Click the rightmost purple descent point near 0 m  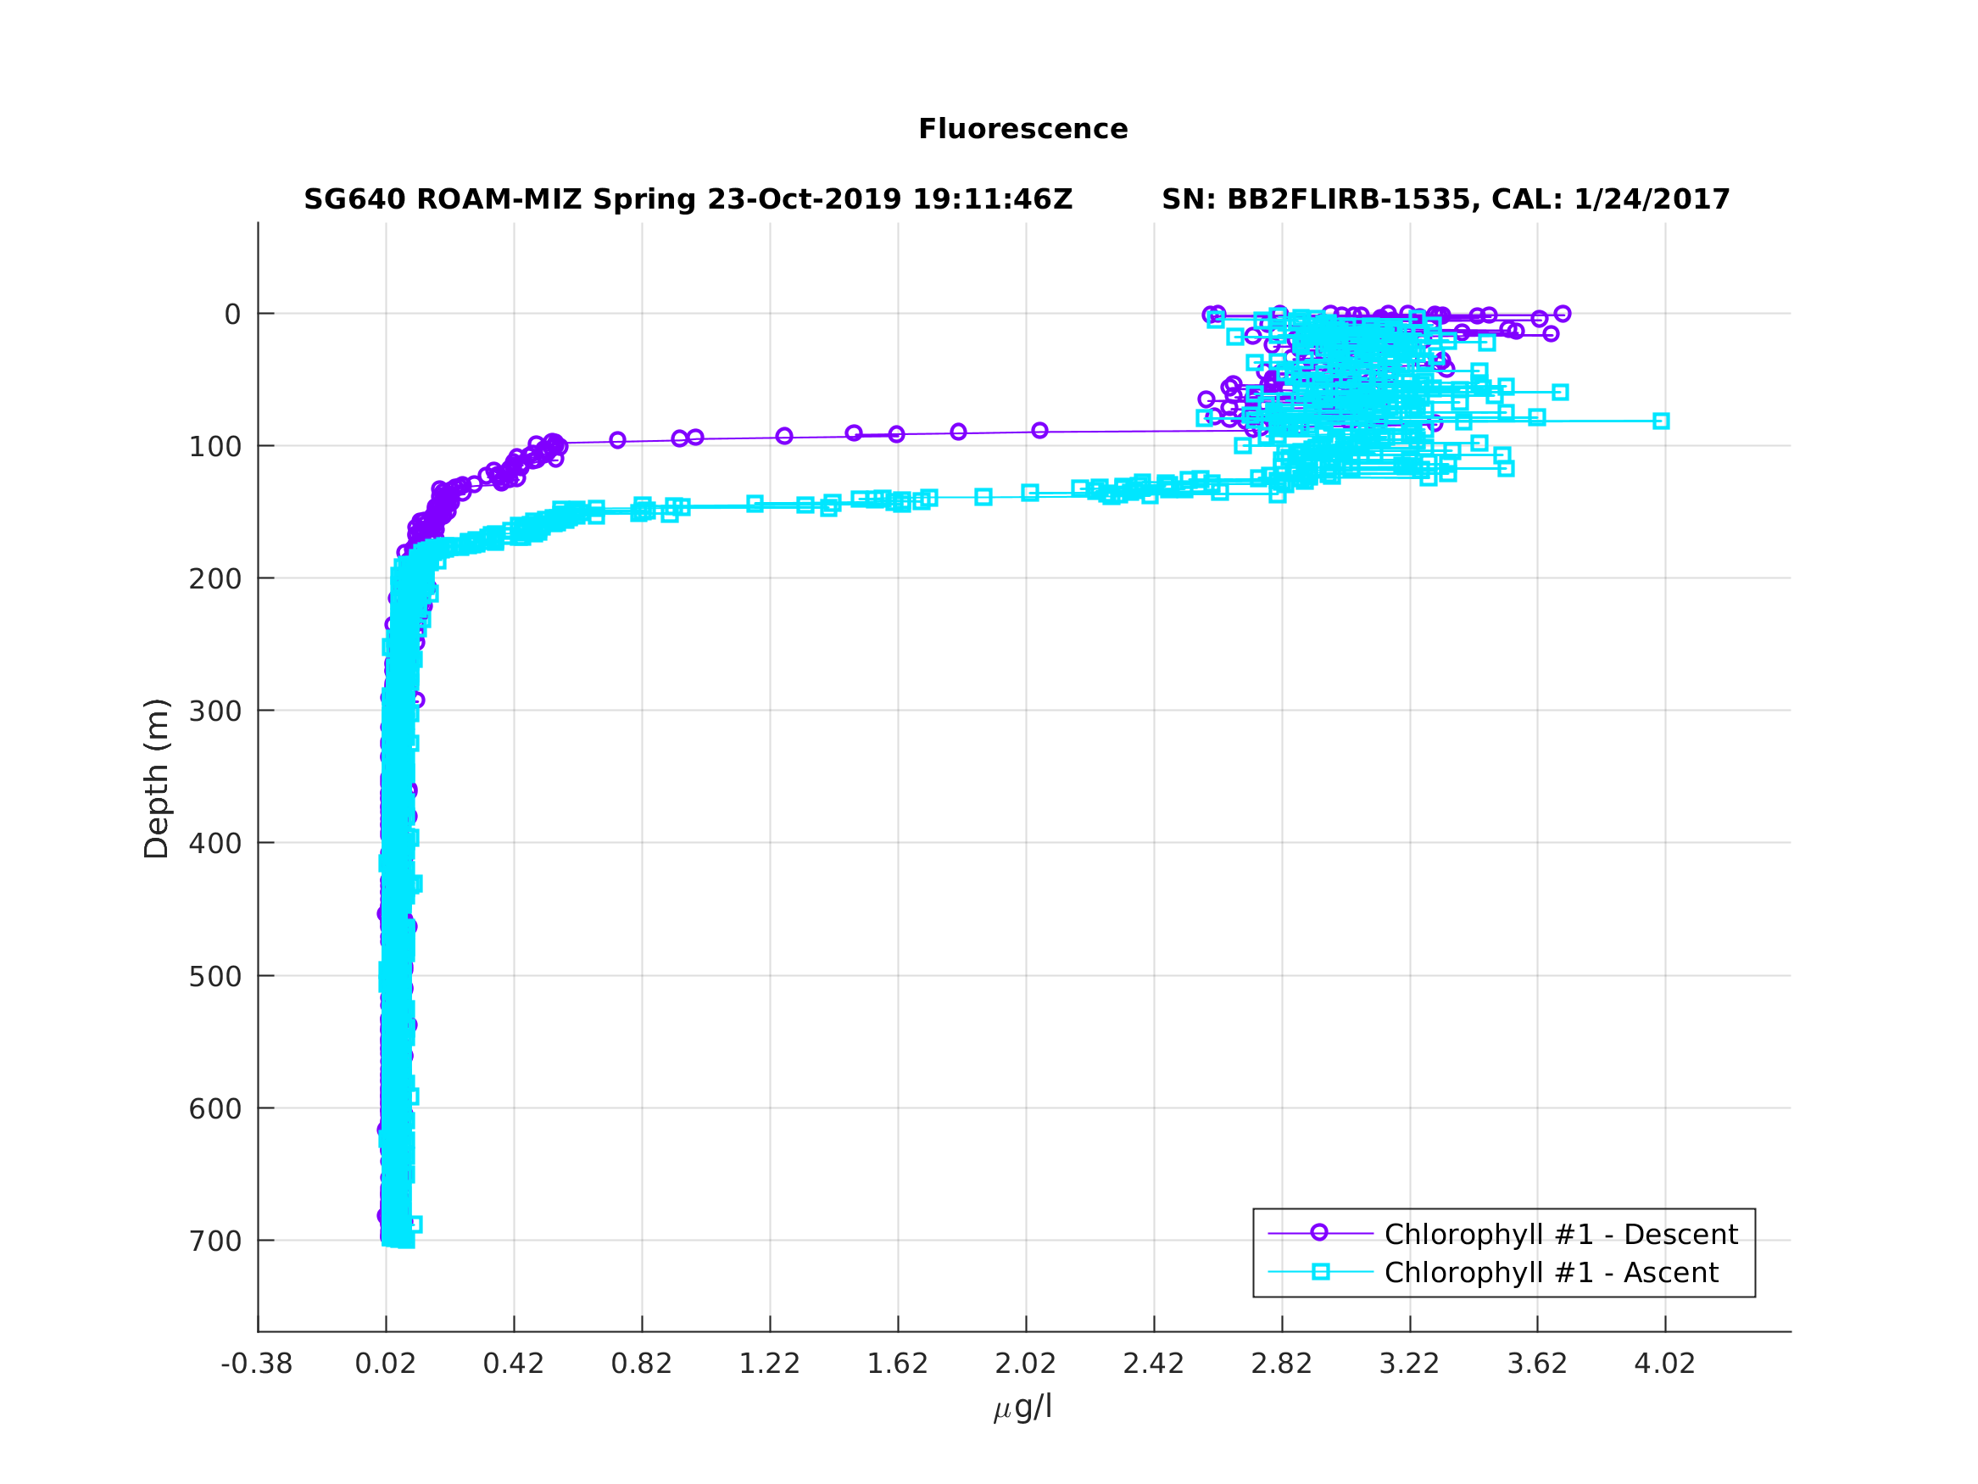tap(1563, 314)
